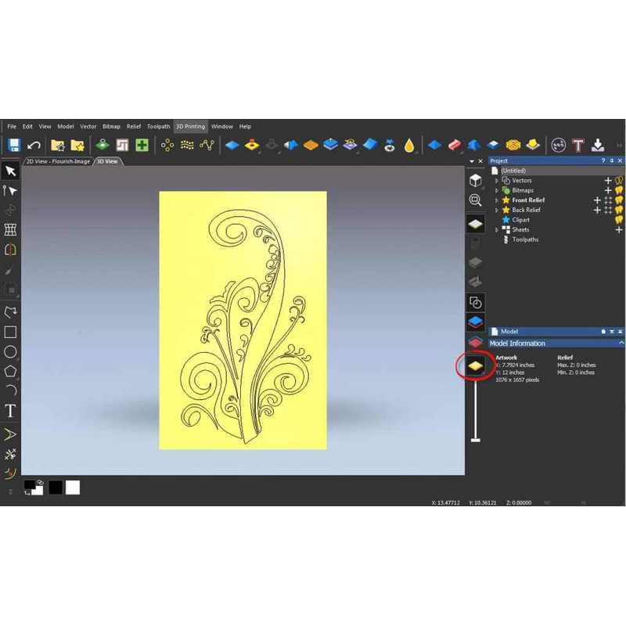The height and width of the screenshot is (626, 626).
Task: Switch to 2D View - Flourish-Image tab
Action: [58, 161]
